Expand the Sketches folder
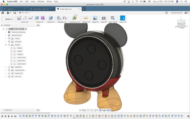Image resolution: width=190 pixels, height=119 pixels. point(6,67)
